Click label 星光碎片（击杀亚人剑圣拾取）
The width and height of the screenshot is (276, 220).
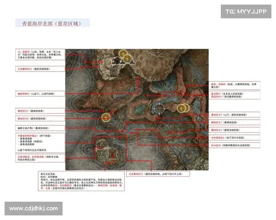point(227,94)
